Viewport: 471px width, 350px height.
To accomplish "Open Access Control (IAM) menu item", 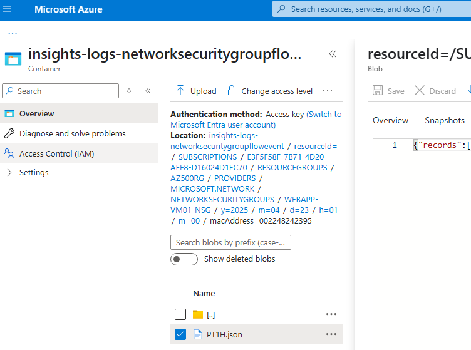I will [56, 153].
